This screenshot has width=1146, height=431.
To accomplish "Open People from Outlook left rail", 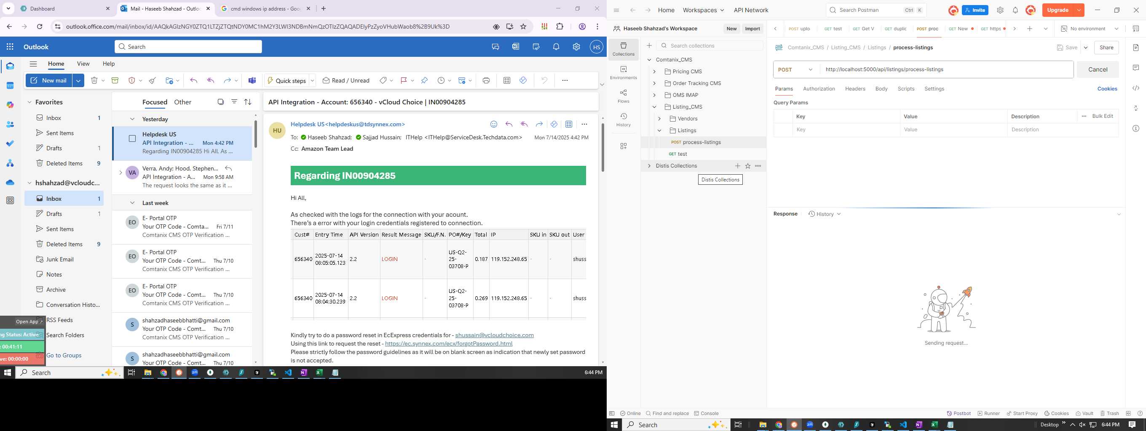I will click(10, 125).
